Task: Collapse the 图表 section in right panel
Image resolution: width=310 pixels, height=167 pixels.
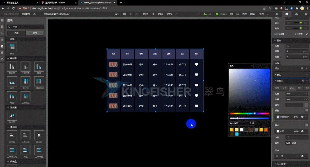Action: [x=275, y=40]
